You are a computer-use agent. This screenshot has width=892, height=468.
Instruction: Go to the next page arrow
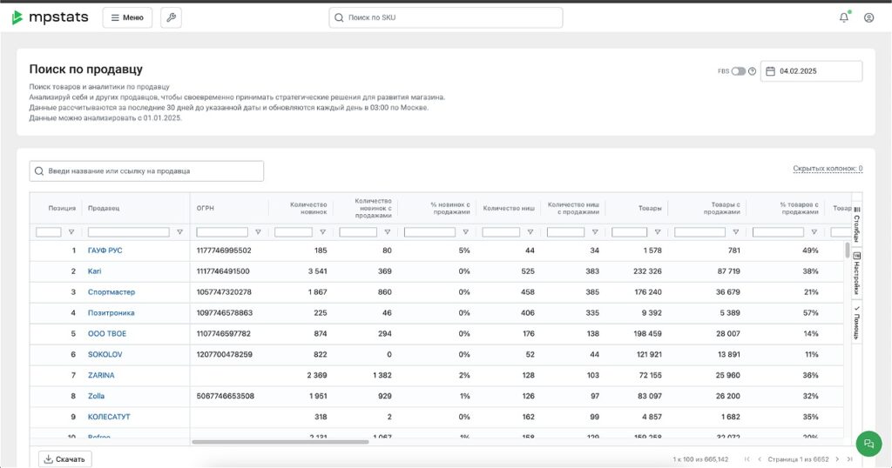(x=837, y=458)
